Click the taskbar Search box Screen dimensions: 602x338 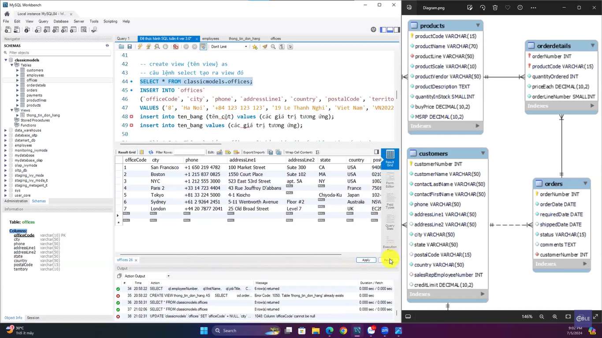tap(246, 331)
